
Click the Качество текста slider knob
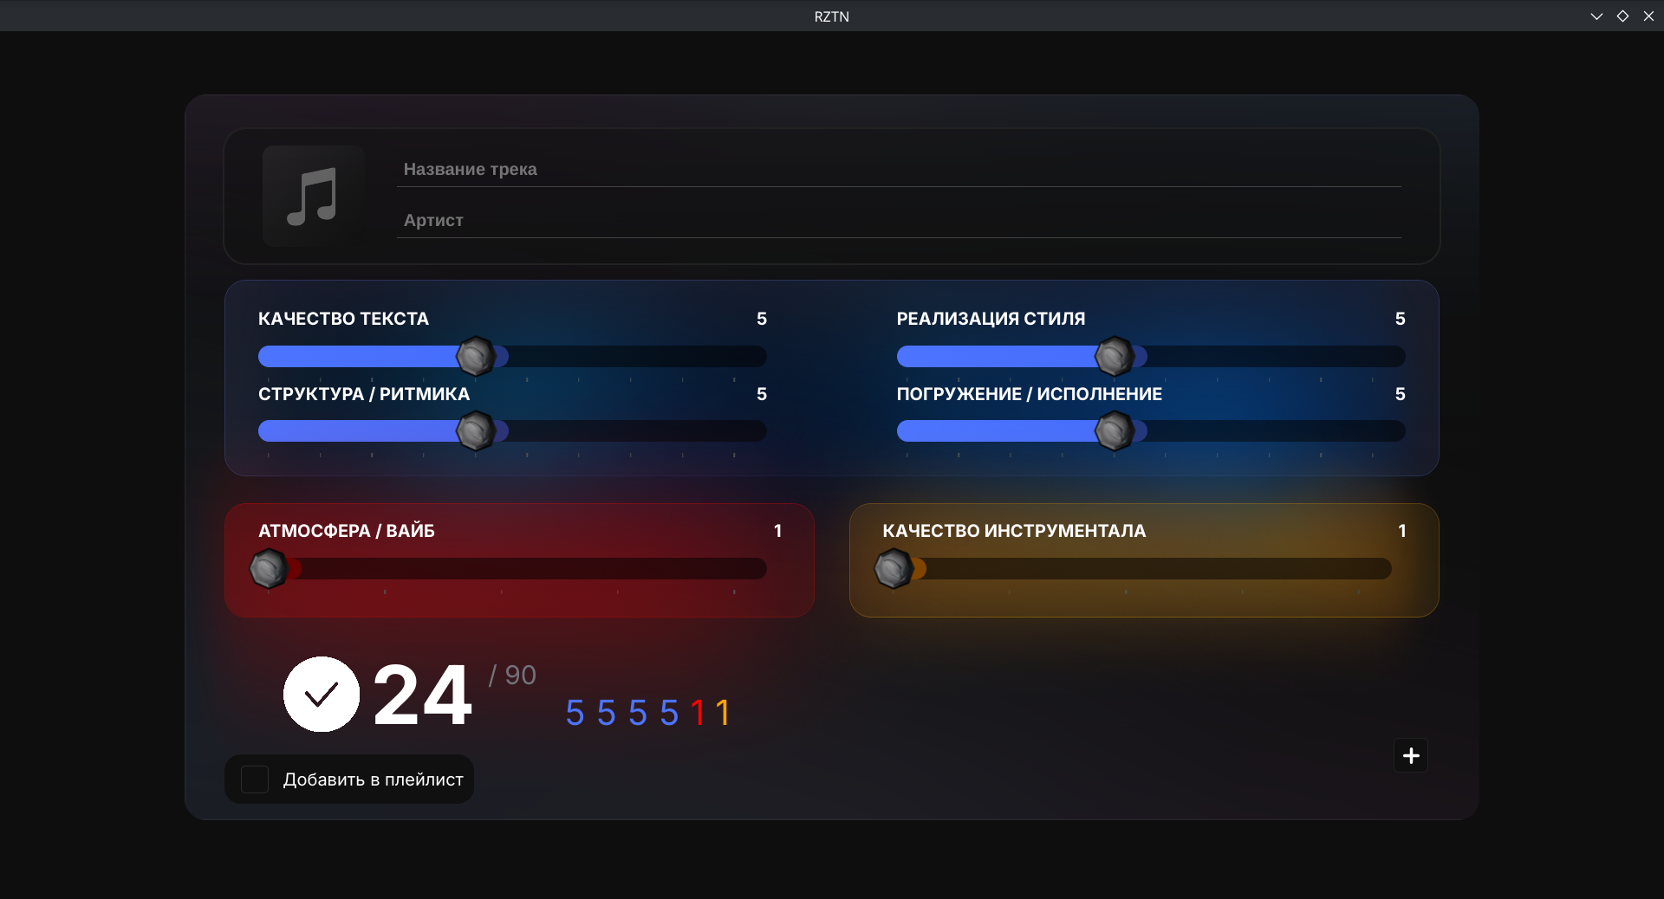point(476,356)
